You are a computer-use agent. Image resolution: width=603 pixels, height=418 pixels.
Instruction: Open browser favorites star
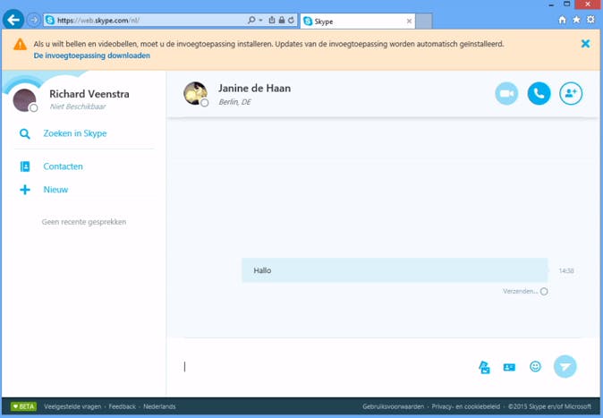(x=576, y=20)
